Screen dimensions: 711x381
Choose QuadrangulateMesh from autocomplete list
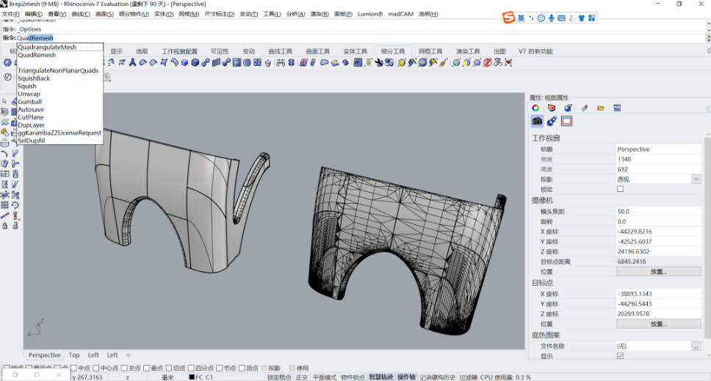(x=59, y=47)
